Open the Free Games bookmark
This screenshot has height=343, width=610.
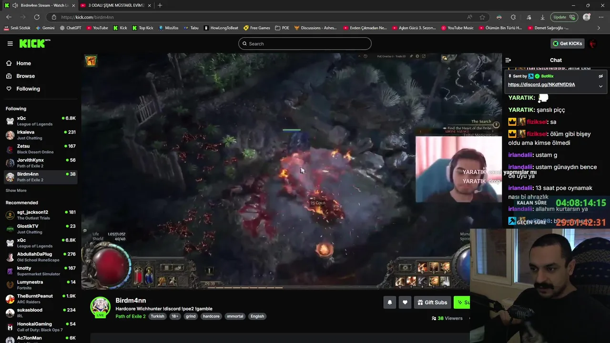pos(256,28)
